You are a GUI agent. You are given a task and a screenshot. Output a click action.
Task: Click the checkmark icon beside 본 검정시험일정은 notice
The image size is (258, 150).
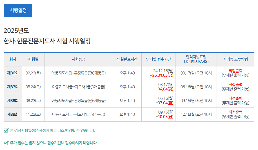[6, 130]
